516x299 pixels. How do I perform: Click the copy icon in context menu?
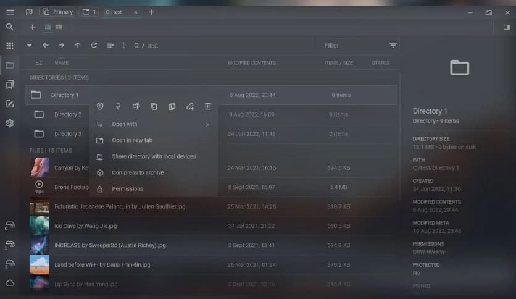click(x=154, y=106)
